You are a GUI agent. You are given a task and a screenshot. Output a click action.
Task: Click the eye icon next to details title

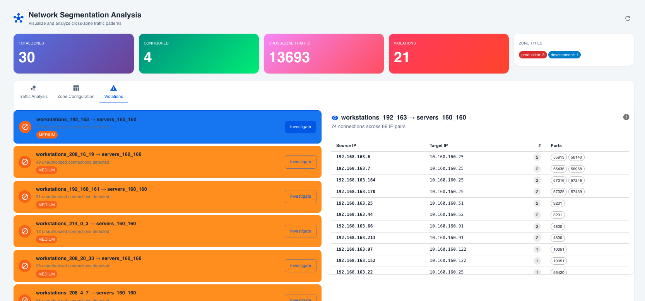click(335, 118)
